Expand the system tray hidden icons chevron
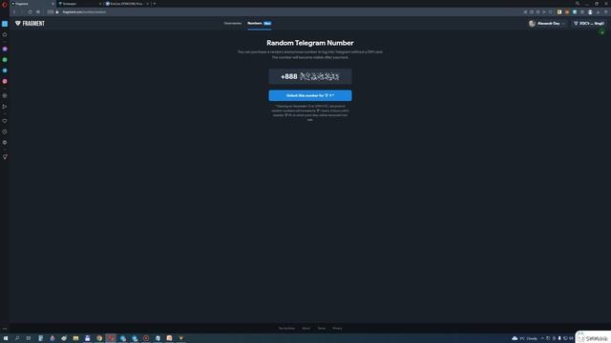 [x=542, y=338]
